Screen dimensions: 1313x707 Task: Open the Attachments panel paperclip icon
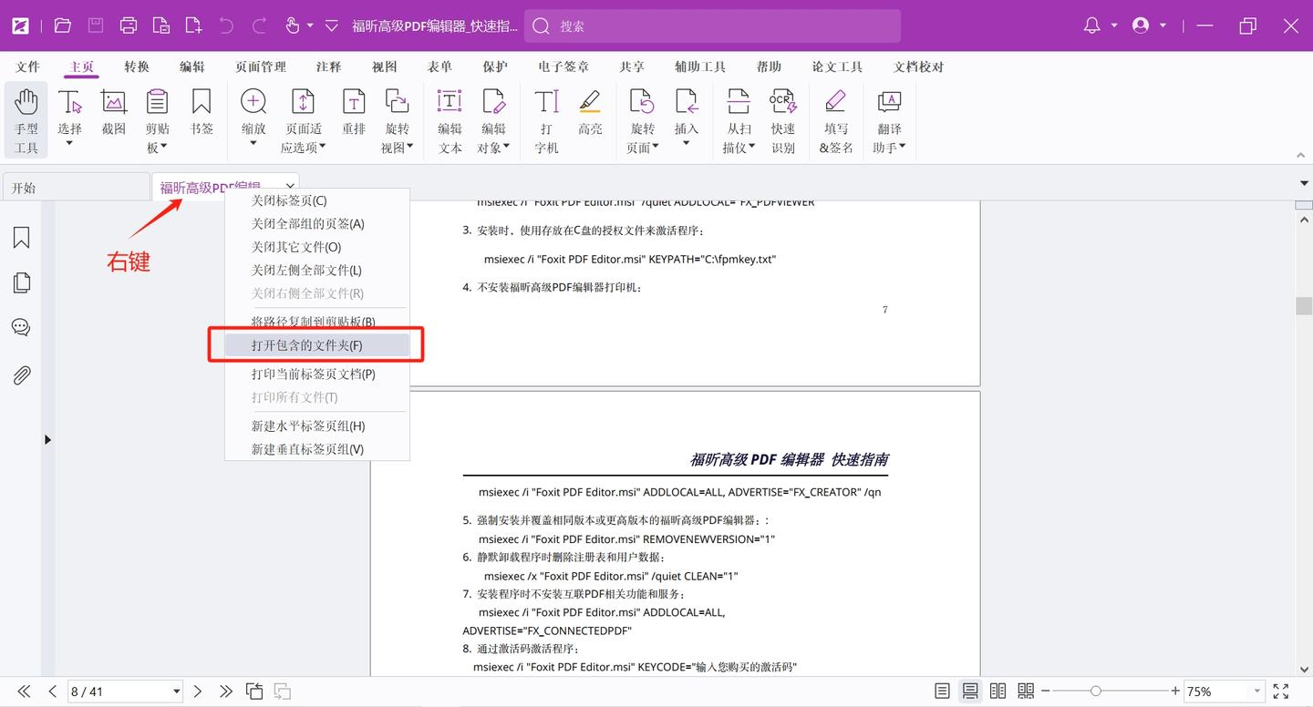pos(21,374)
